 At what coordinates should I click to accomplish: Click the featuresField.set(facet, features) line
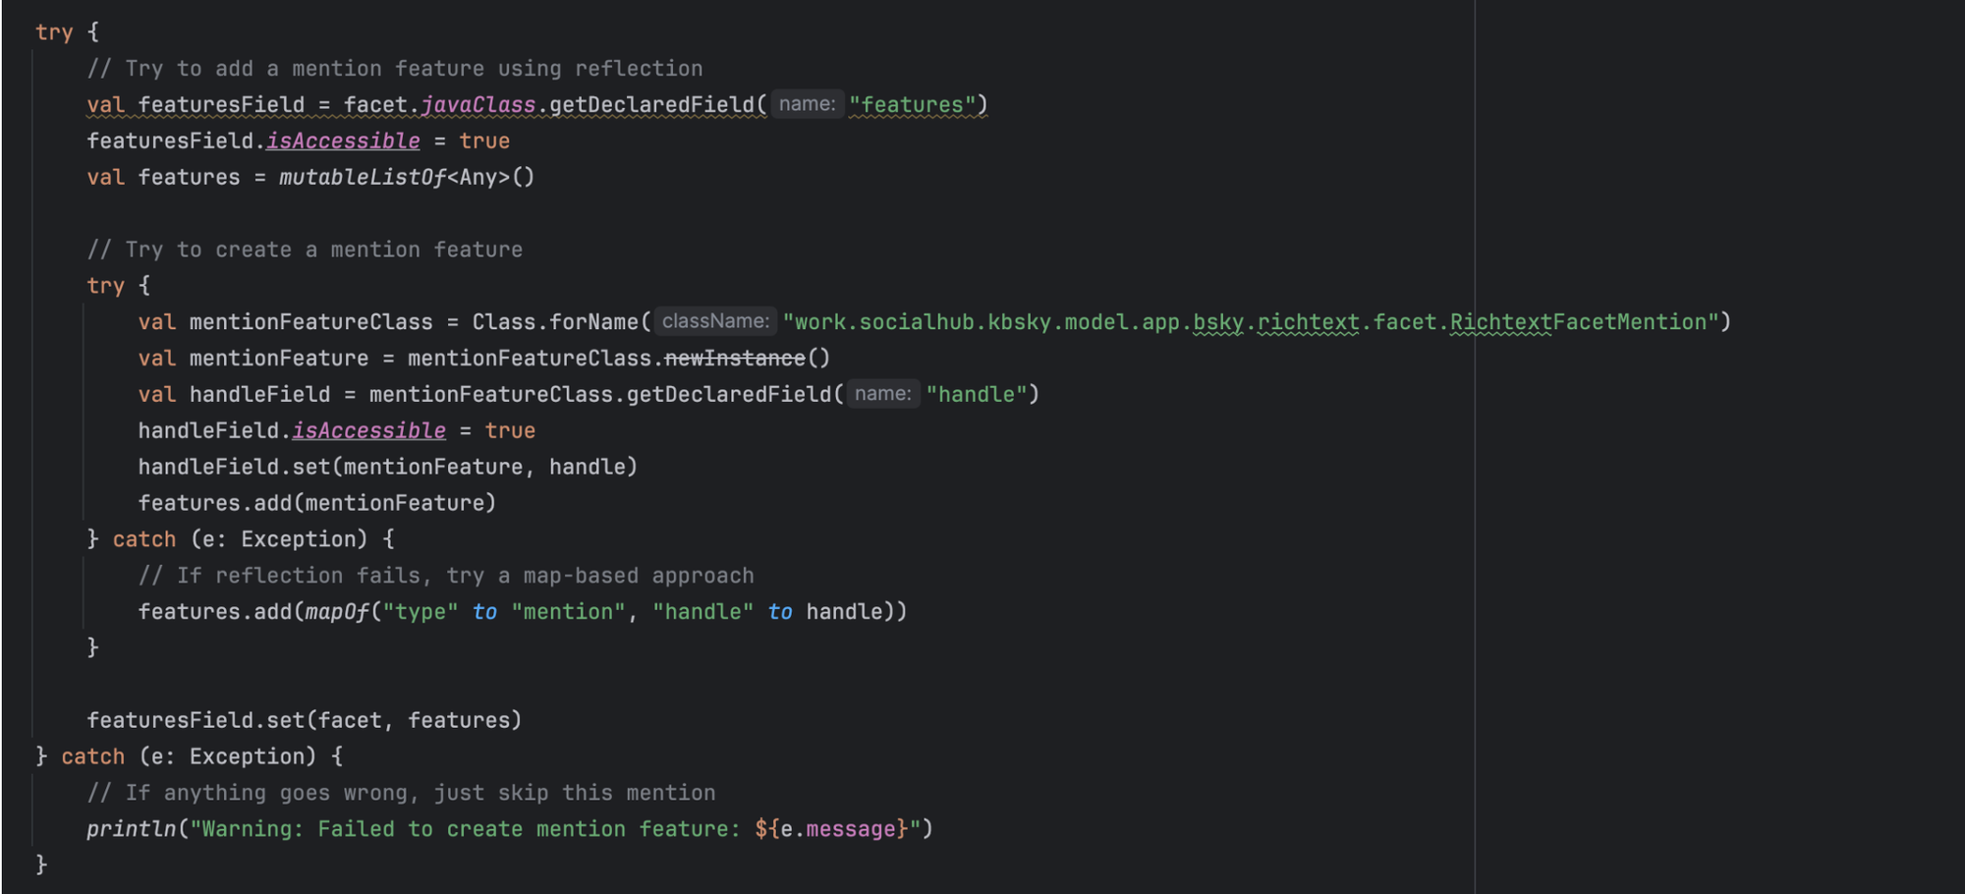point(304,720)
